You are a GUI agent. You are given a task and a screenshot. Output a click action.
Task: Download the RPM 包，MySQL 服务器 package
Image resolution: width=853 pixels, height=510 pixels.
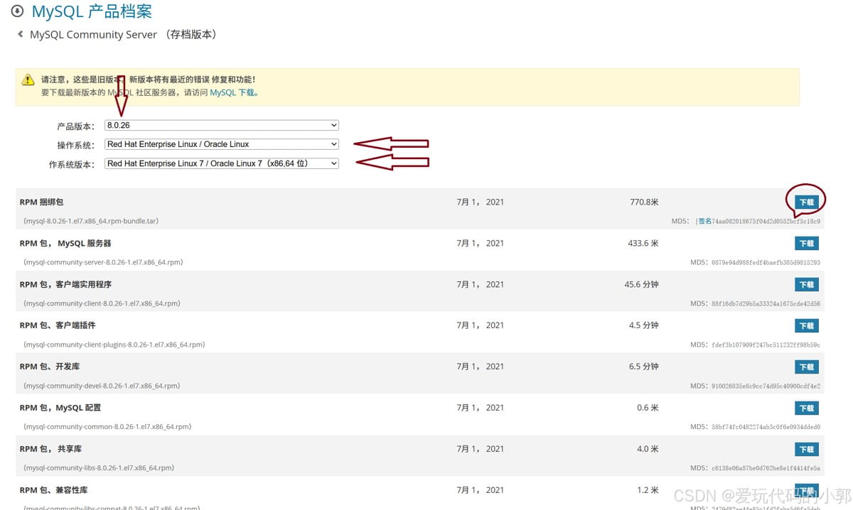click(x=806, y=244)
